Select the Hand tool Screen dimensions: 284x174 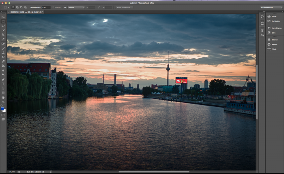tap(3, 98)
